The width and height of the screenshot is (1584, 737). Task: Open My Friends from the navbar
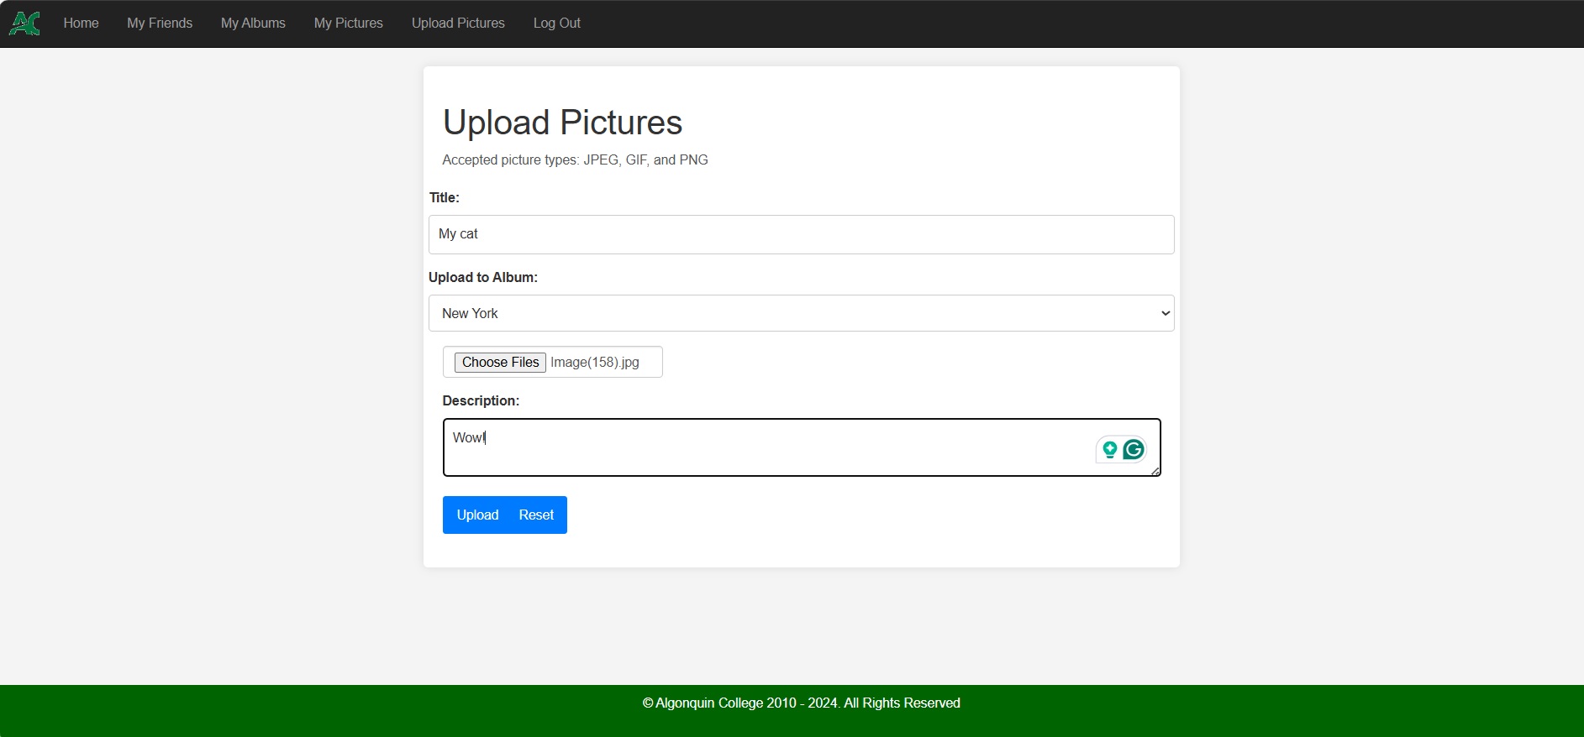coord(160,24)
